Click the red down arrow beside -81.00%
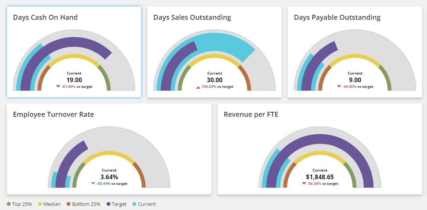 (x=58, y=86)
